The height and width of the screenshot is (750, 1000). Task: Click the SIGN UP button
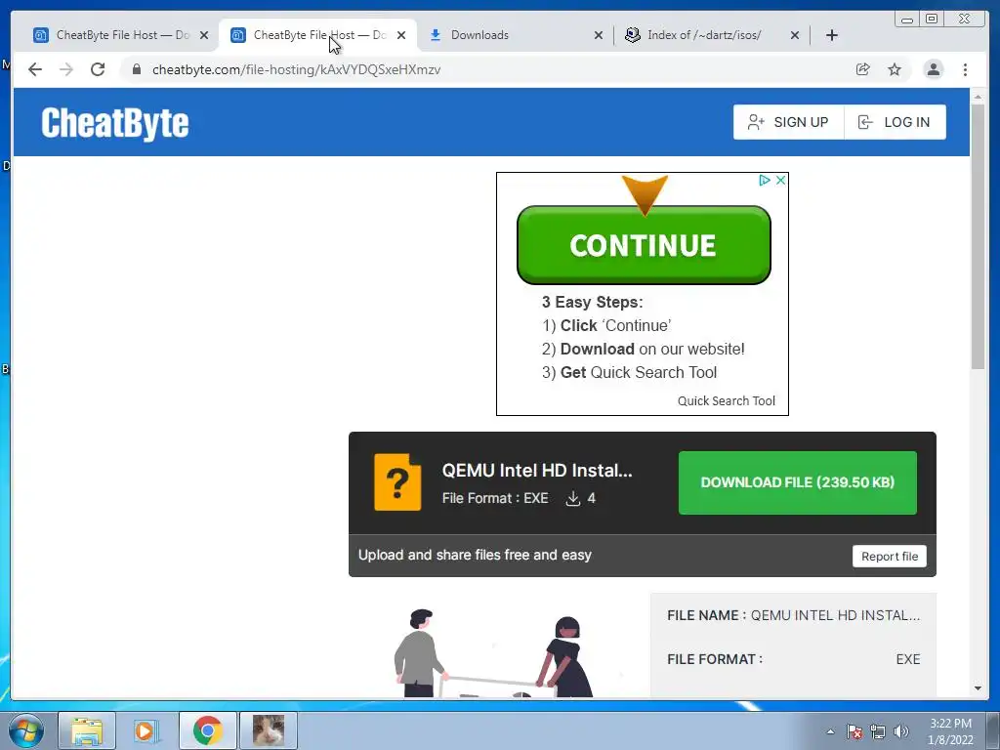788,122
